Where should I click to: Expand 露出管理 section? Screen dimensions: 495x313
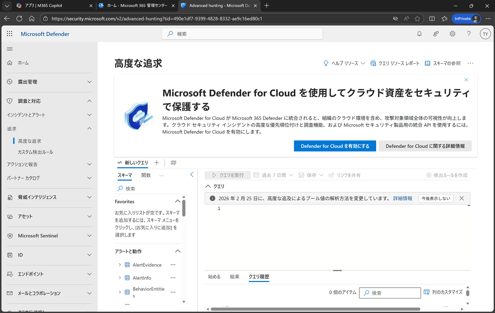[x=49, y=82]
